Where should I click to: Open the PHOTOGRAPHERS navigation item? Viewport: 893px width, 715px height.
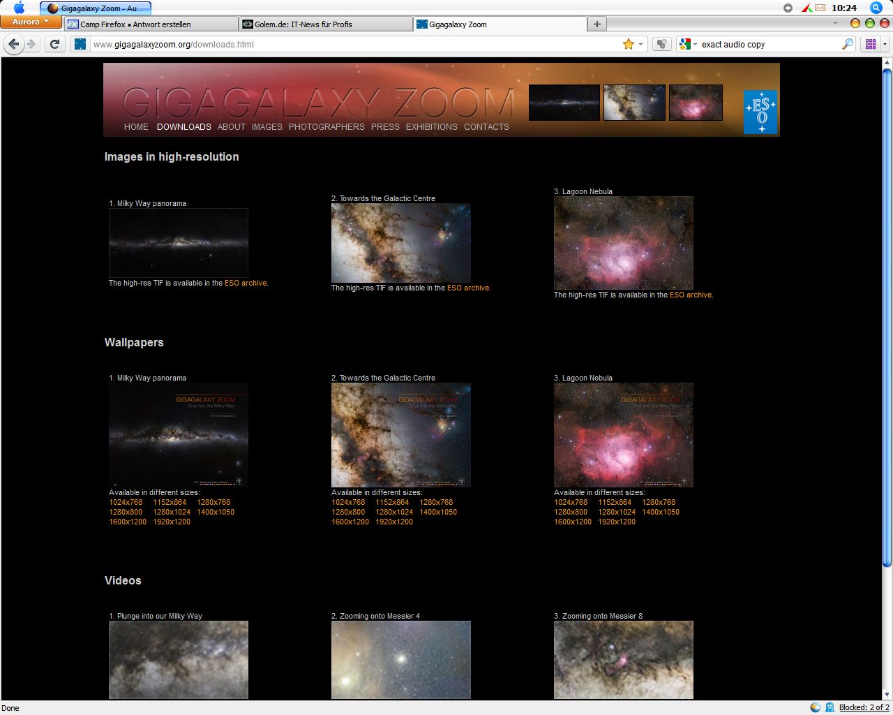[x=327, y=127]
